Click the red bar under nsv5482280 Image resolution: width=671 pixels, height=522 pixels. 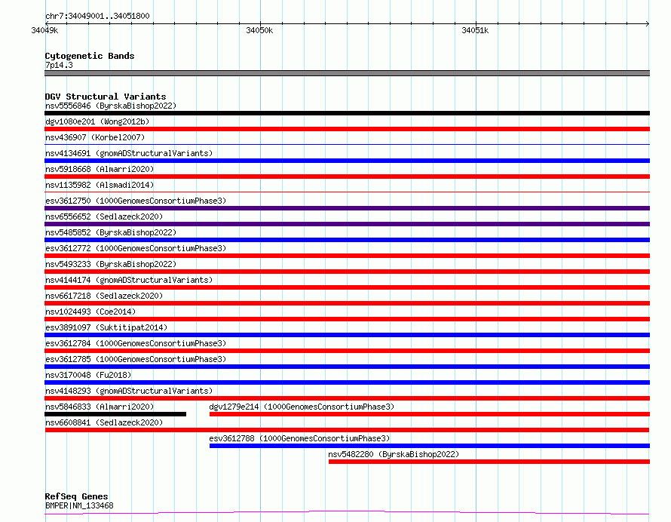[x=489, y=462]
